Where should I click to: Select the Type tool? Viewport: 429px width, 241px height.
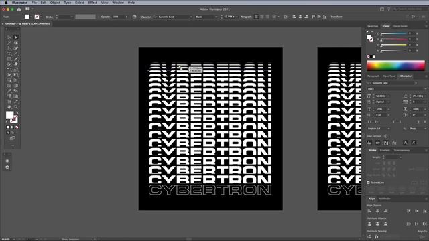click(x=9, y=54)
